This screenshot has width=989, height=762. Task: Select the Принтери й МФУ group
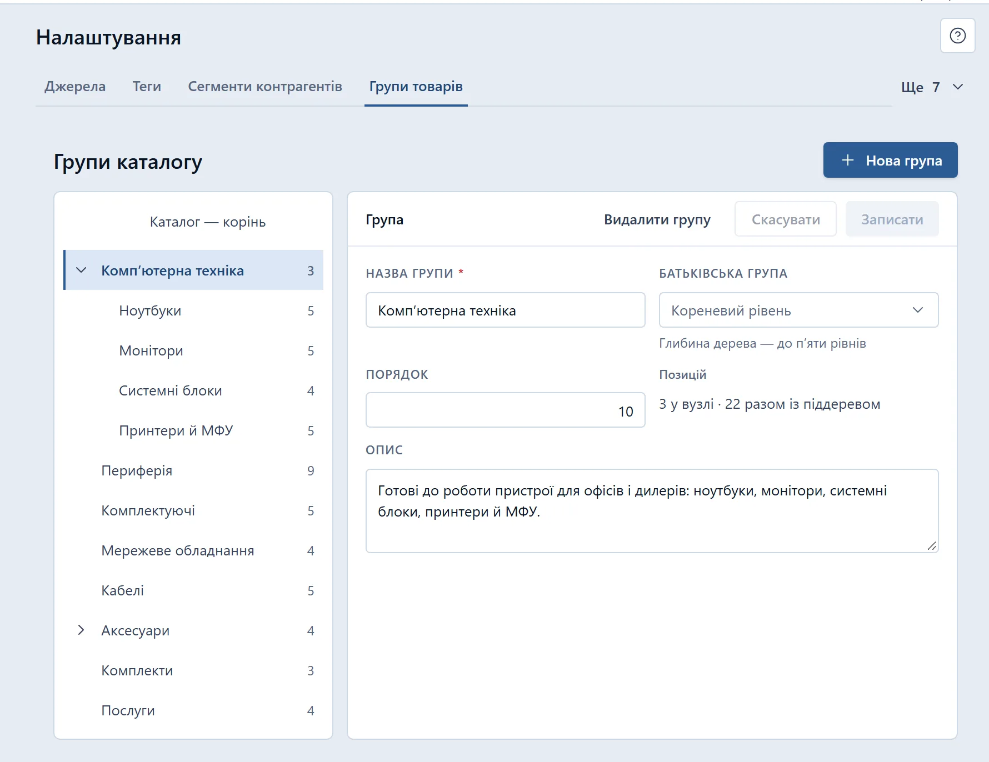[193, 430]
